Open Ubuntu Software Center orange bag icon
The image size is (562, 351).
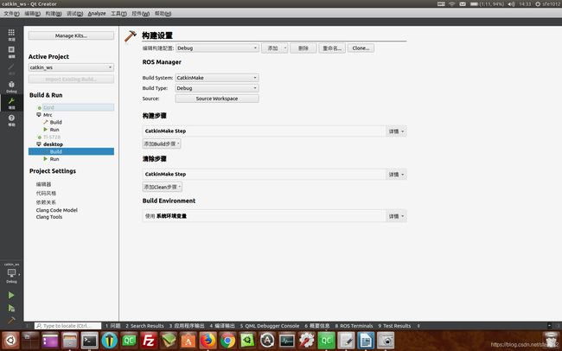coord(188,341)
